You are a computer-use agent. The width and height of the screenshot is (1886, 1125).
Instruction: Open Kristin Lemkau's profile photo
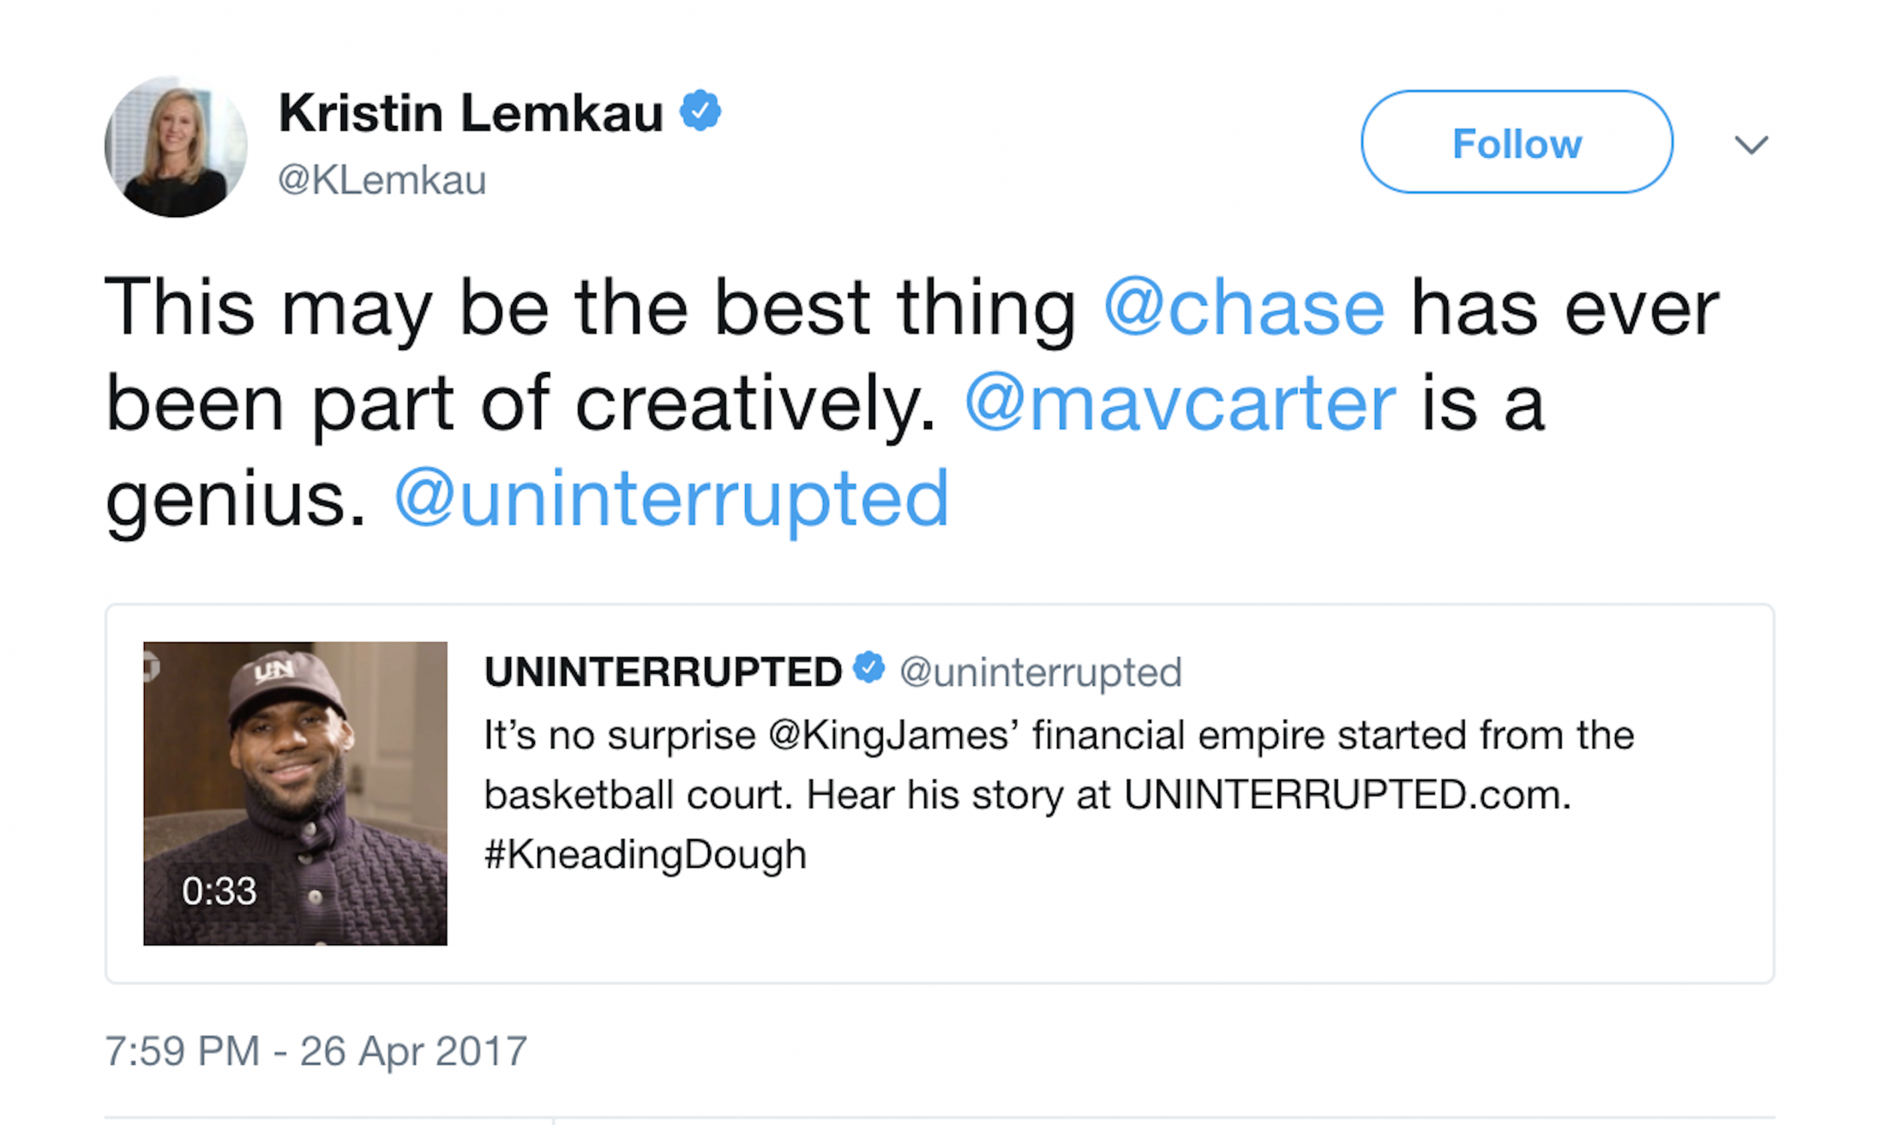click(176, 146)
